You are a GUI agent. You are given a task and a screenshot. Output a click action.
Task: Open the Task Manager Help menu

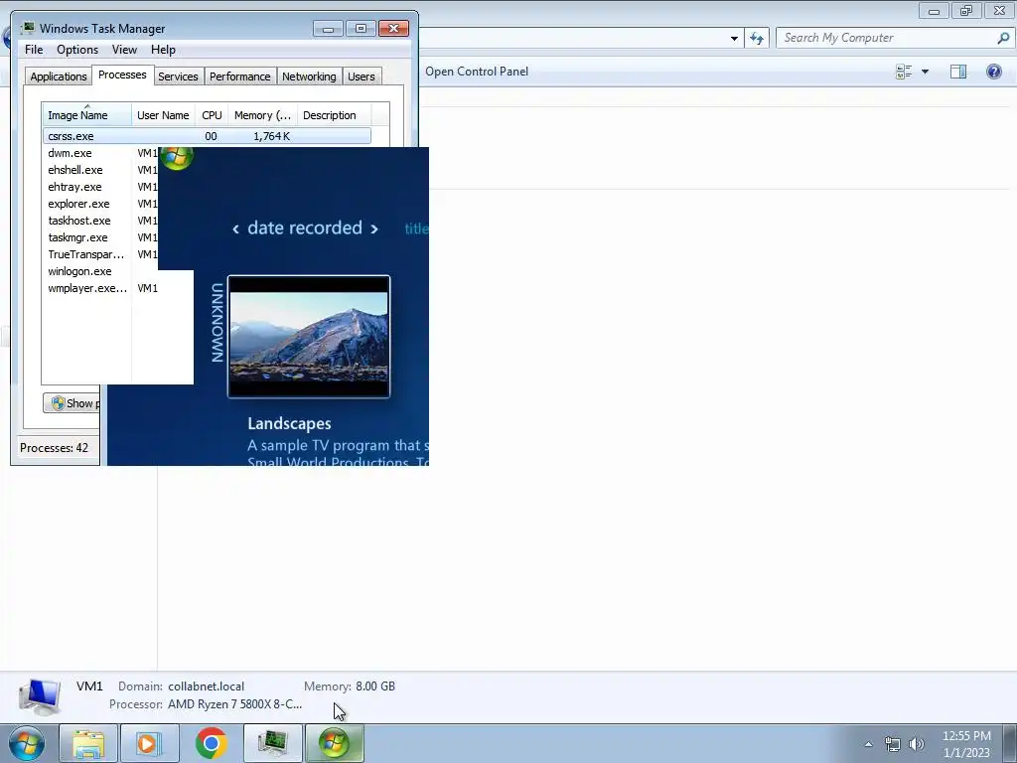click(163, 50)
